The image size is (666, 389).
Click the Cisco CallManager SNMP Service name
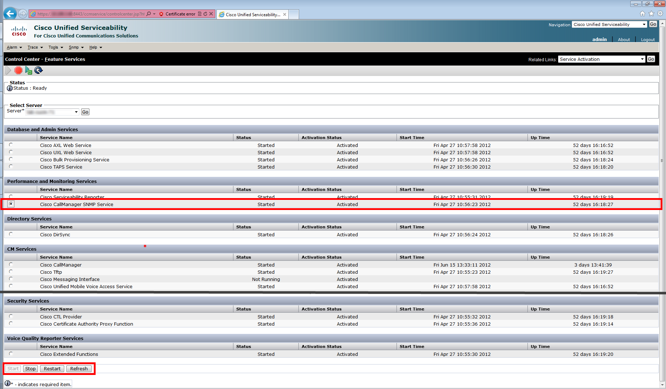click(x=76, y=204)
